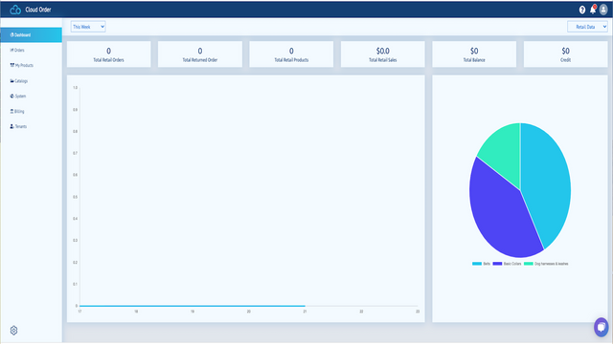Toggle the Basic Collars legend entry
613x344 pixels.
[507, 264]
